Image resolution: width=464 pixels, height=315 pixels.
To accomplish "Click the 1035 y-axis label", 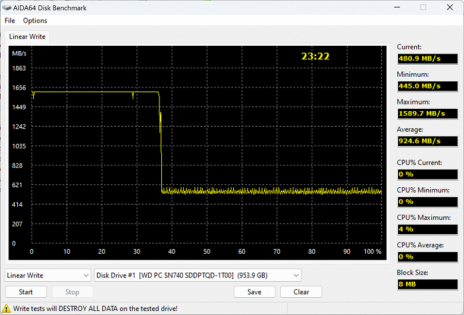I will (19, 146).
